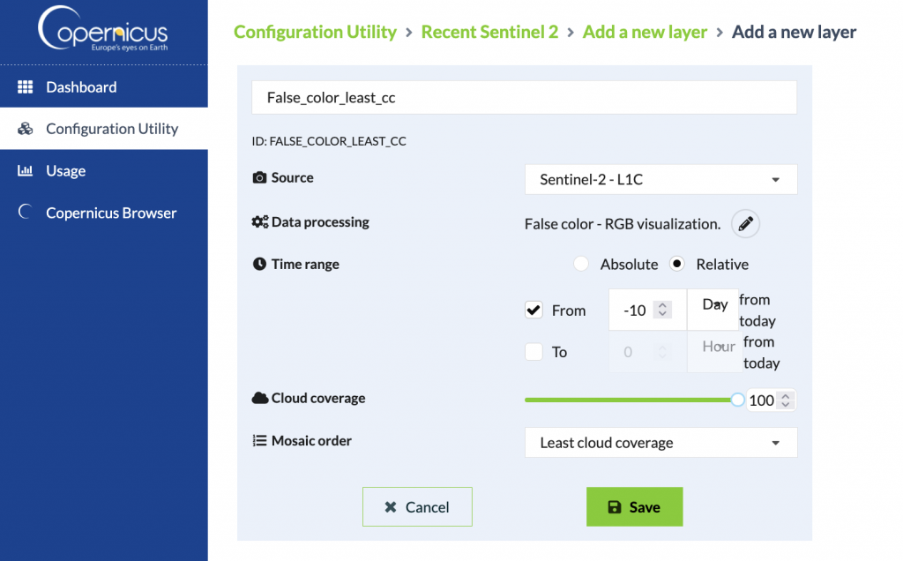Click the Dashboard grid icon
Screen dimensions: 903x561
click(26, 87)
